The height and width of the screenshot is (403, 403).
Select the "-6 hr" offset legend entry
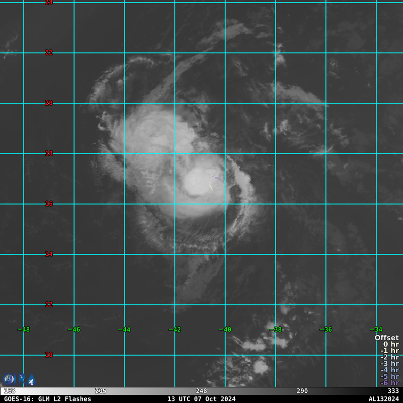click(389, 383)
